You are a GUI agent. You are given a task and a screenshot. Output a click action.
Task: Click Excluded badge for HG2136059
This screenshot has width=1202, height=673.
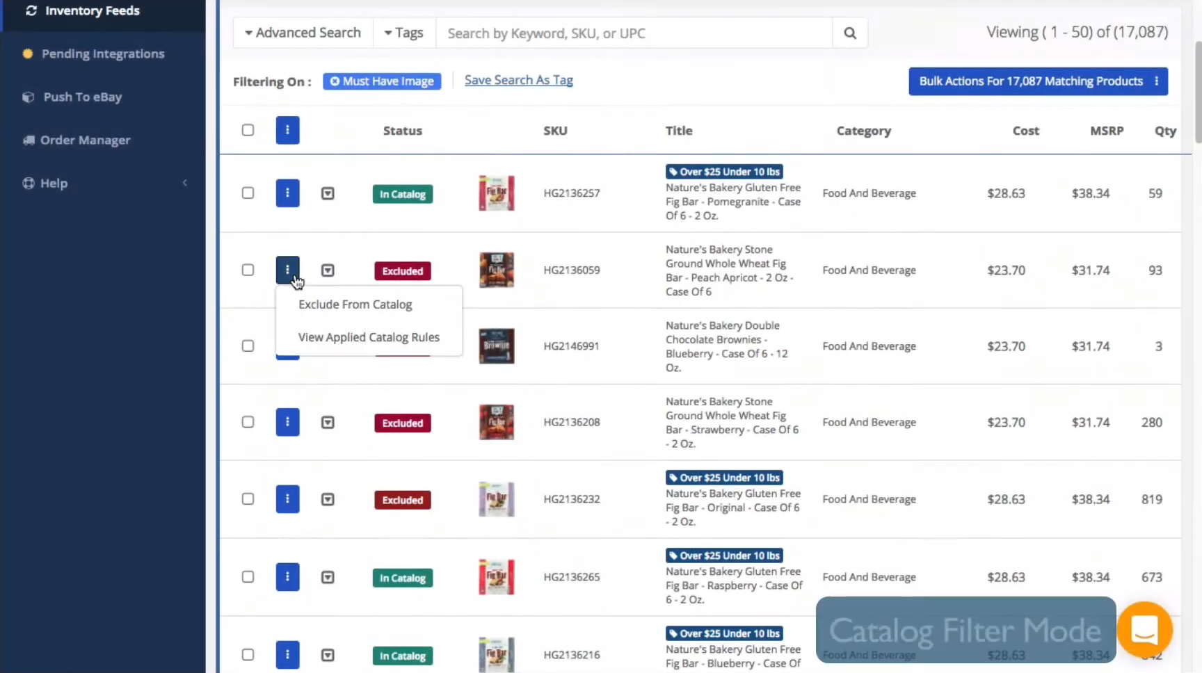pos(403,271)
